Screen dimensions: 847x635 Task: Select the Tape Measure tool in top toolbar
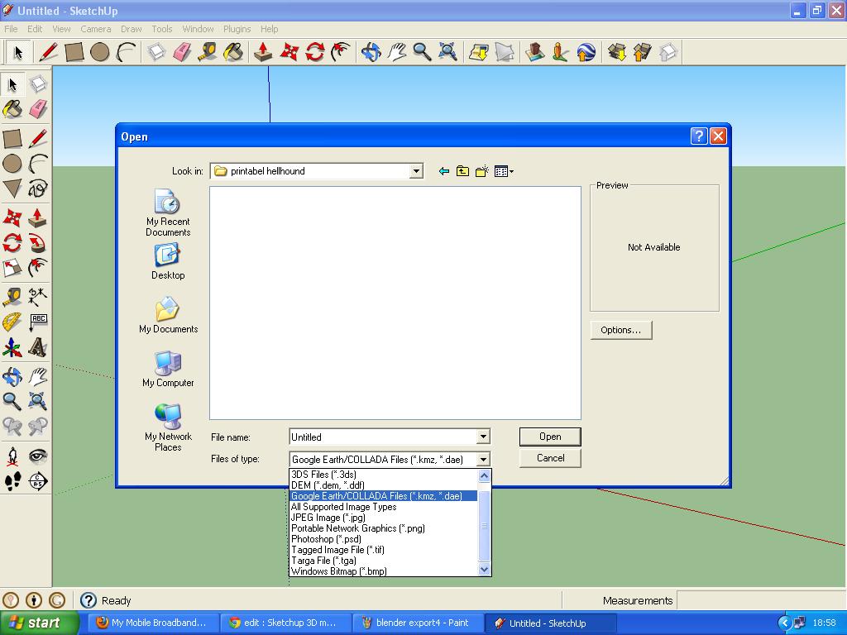tap(208, 52)
